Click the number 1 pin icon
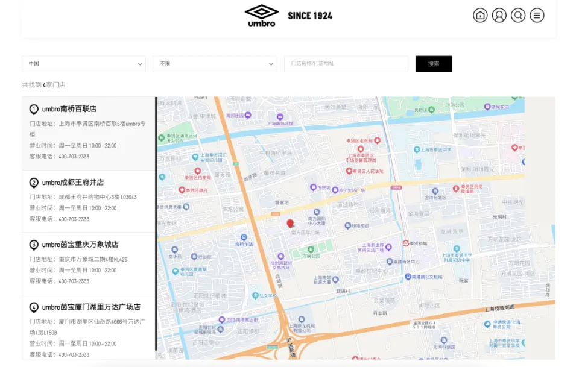 tap(34, 110)
